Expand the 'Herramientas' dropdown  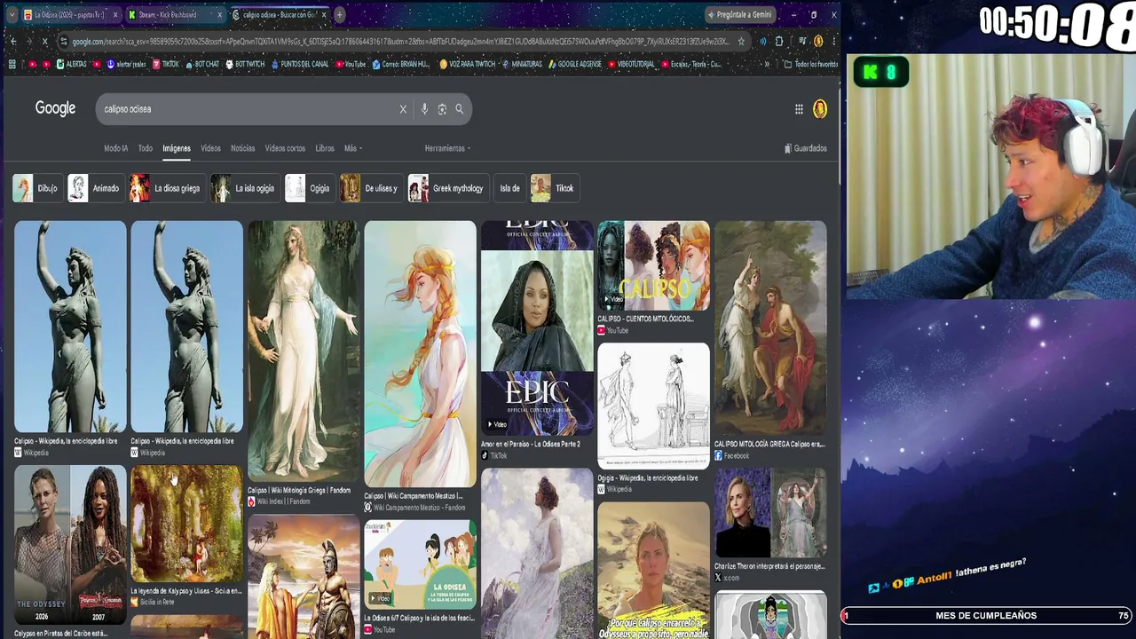click(447, 148)
